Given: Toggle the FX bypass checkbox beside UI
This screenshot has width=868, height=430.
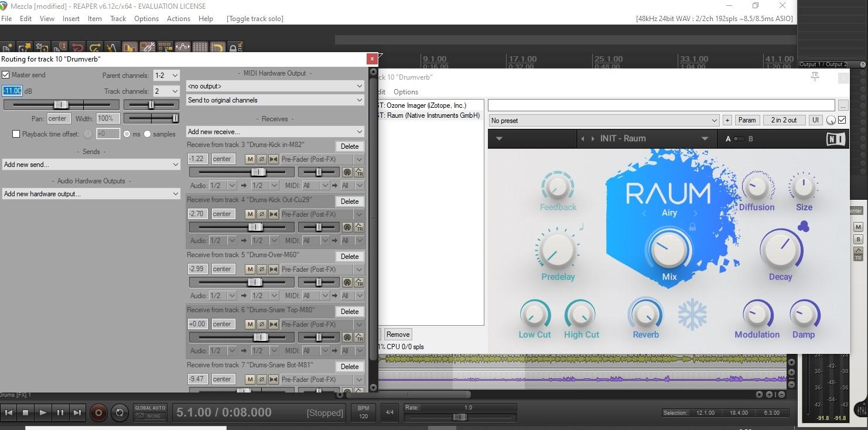Looking at the screenshot, I should [842, 120].
